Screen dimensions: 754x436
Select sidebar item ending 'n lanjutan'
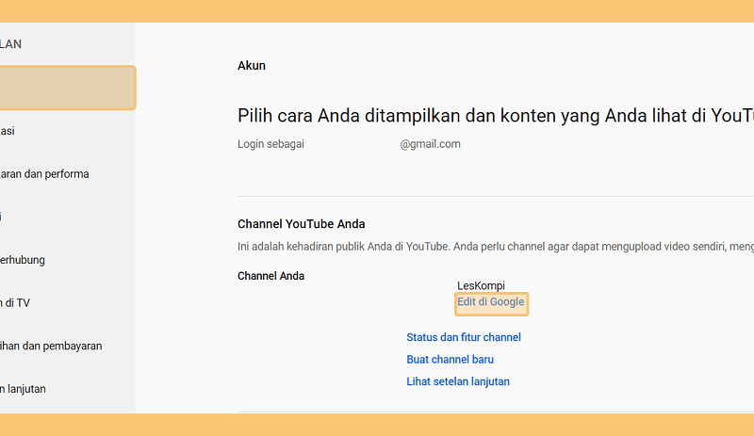tap(23, 389)
